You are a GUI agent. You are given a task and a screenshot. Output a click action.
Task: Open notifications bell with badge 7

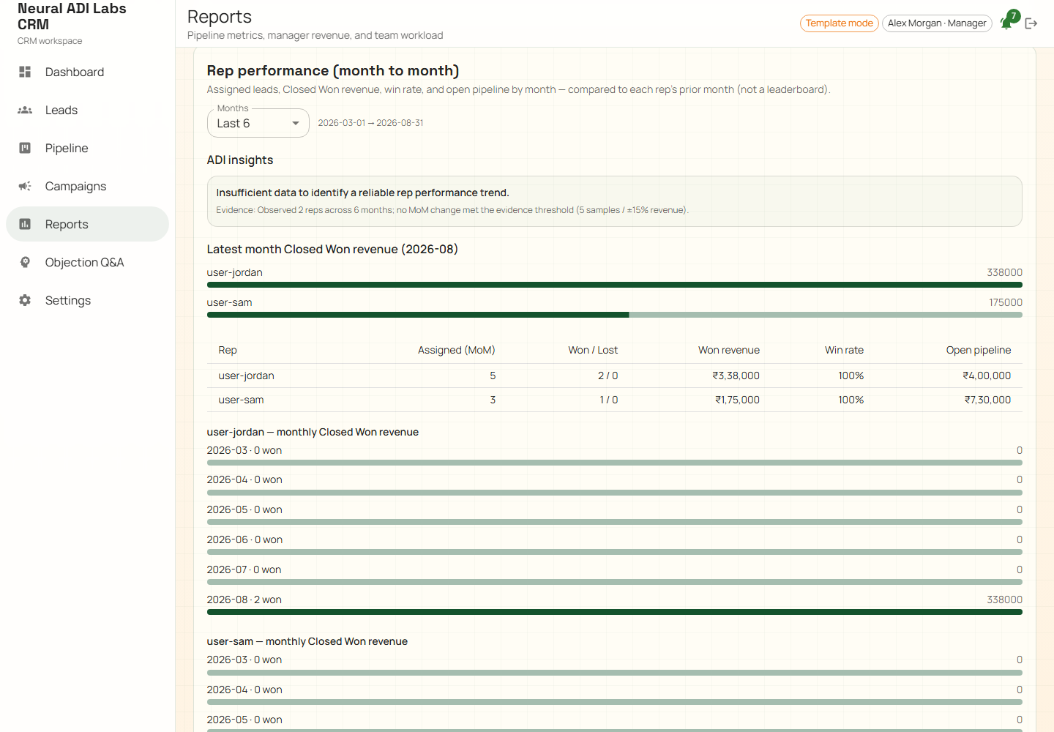[x=1009, y=22]
